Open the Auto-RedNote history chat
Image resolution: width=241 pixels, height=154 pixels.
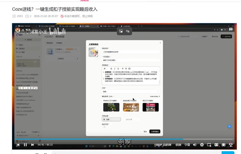tap(26, 100)
